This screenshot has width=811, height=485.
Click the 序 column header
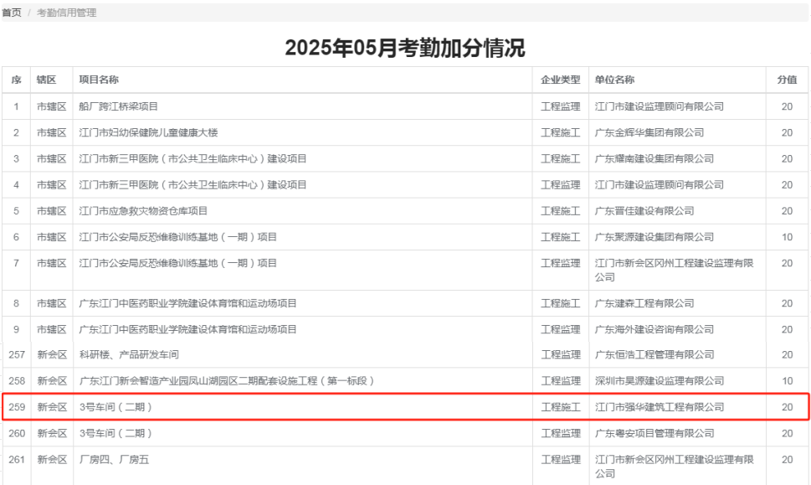(16, 80)
